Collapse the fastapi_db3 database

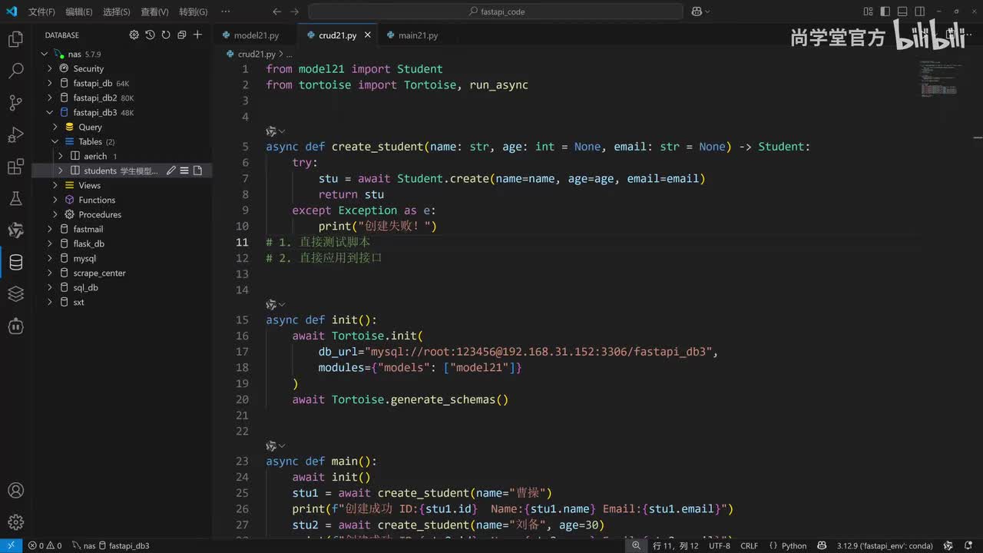[50, 113]
